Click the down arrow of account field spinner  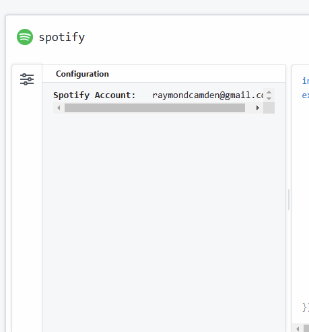(269, 99)
